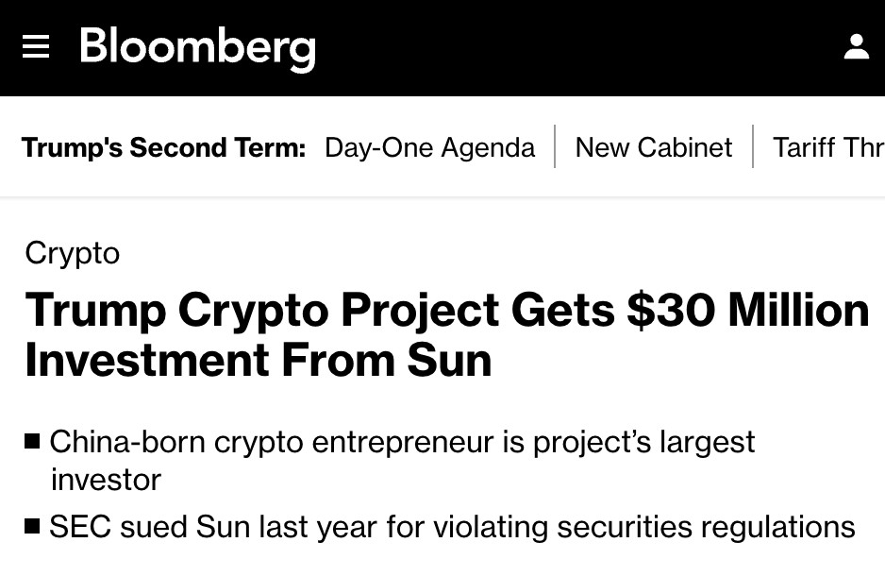The image size is (885, 576).
Task: Click the SEC sued Sun bullet text
Action: (452, 527)
